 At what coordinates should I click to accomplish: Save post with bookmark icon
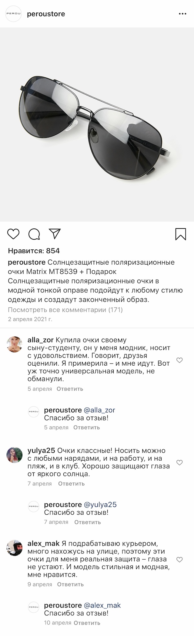pyautogui.click(x=181, y=234)
